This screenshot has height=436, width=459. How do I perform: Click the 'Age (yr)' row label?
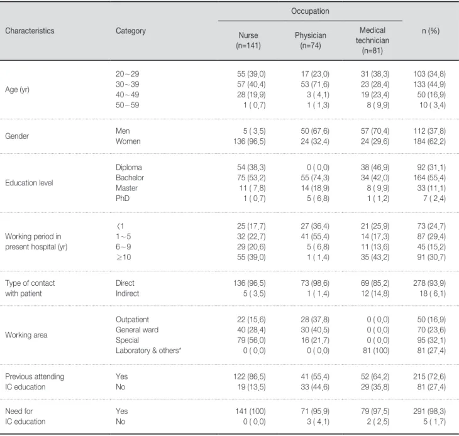pos(17,89)
